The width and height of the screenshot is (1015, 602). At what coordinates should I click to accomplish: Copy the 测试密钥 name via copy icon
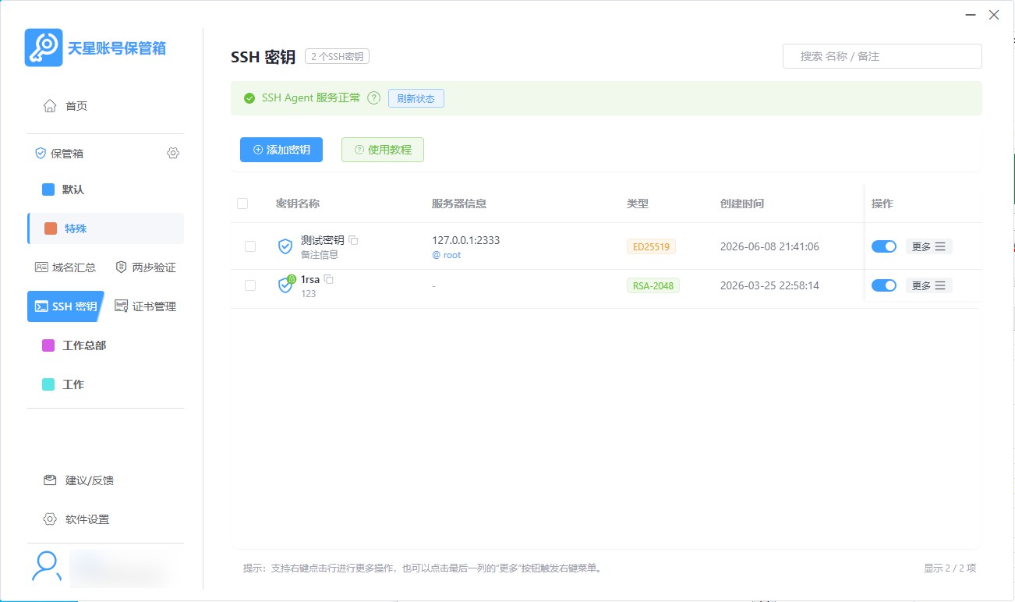pyautogui.click(x=353, y=240)
